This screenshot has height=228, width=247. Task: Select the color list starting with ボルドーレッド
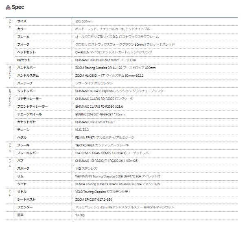(x=114, y=29)
